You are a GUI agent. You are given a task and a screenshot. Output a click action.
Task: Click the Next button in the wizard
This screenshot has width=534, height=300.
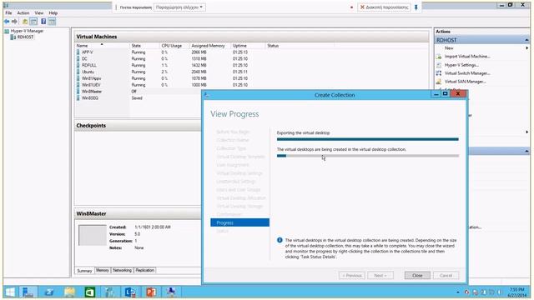pyautogui.click(x=380, y=276)
